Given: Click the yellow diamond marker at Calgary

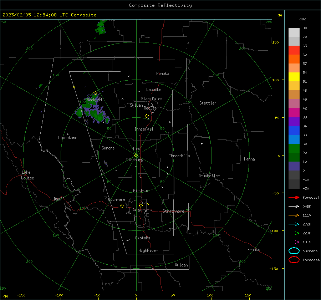Looking at the screenshot, I should [x=141, y=205].
